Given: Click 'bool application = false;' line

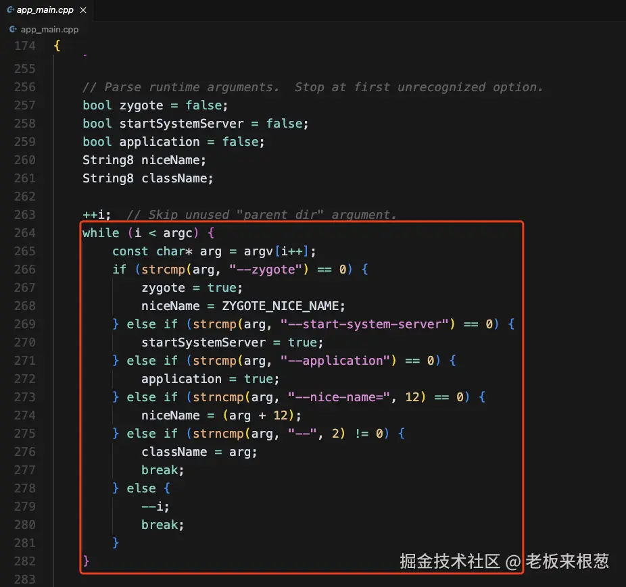Looking at the screenshot, I should (x=174, y=142).
